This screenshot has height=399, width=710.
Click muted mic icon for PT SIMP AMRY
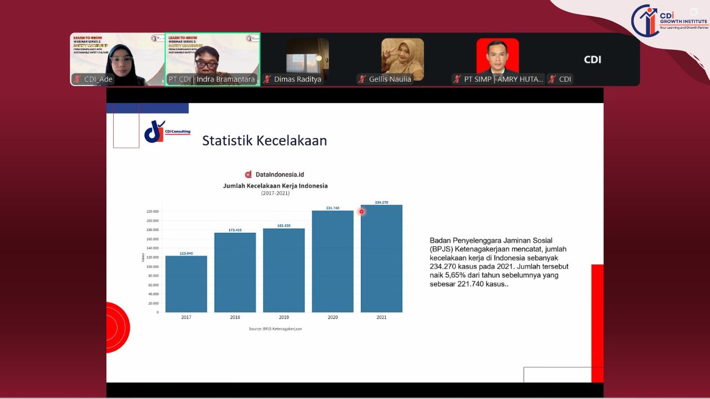click(x=458, y=79)
